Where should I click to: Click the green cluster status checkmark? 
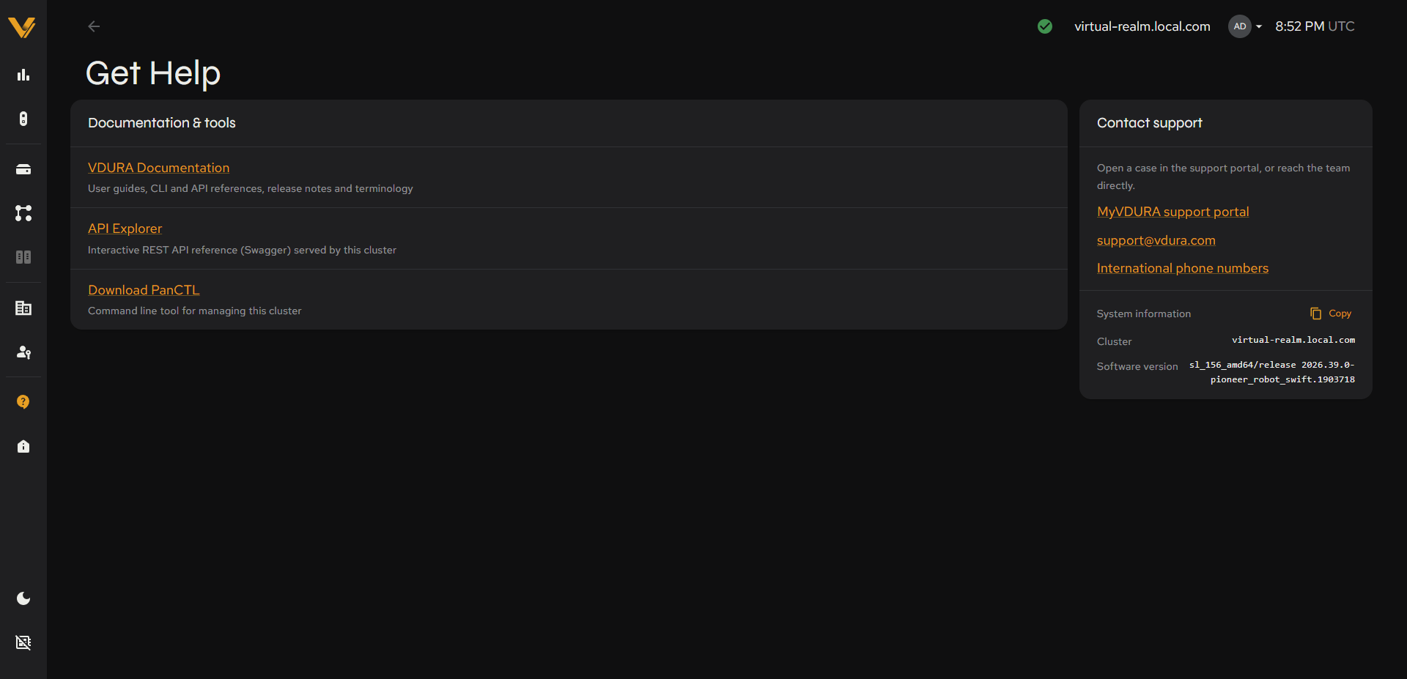(1045, 26)
